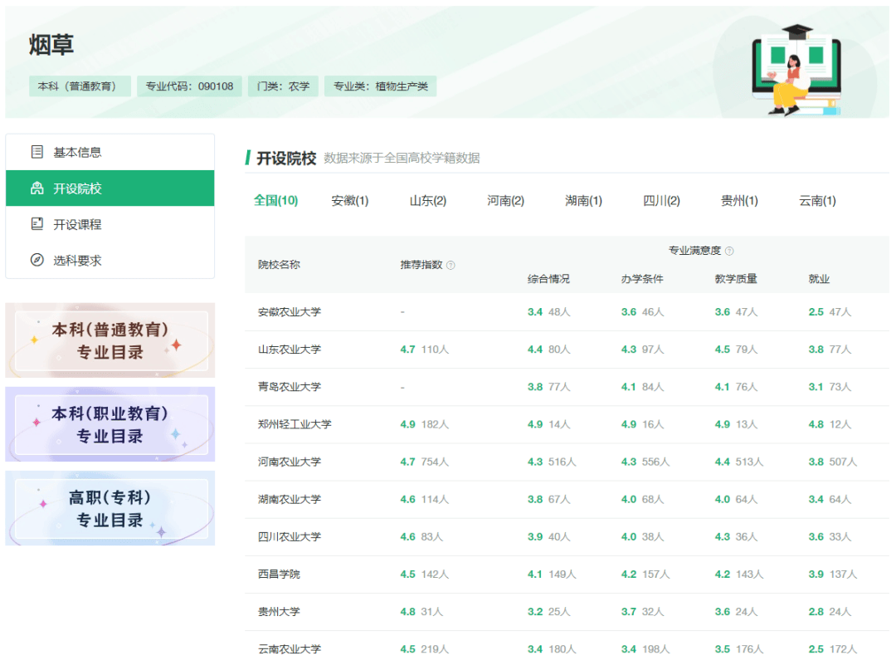This screenshot has width=896, height=670.
Task: Click the 山东农业大学 school name
Action: point(289,350)
